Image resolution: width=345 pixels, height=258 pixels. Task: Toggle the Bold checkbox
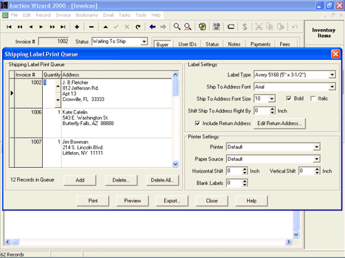point(288,98)
